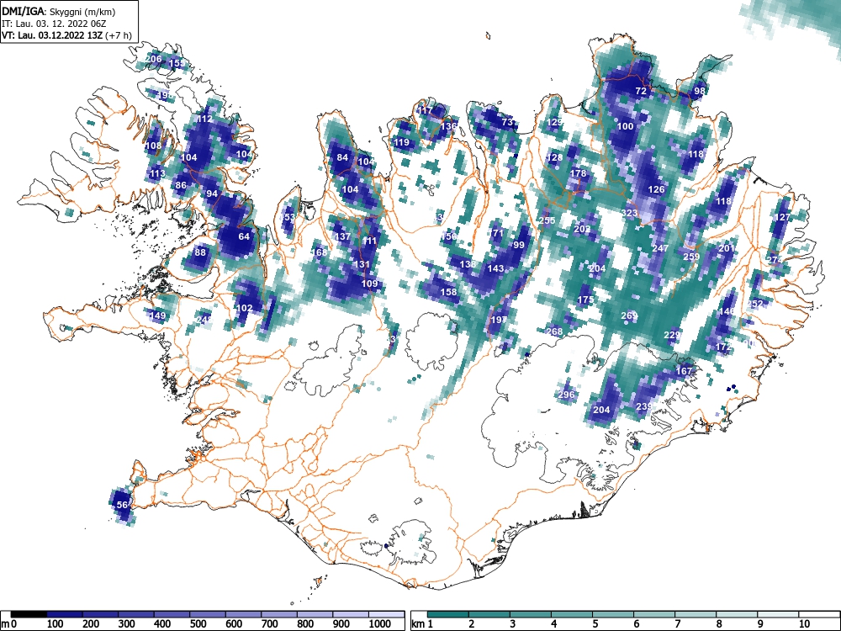Click the map value 131
This screenshot has height=631, width=841.
(x=362, y=264)
